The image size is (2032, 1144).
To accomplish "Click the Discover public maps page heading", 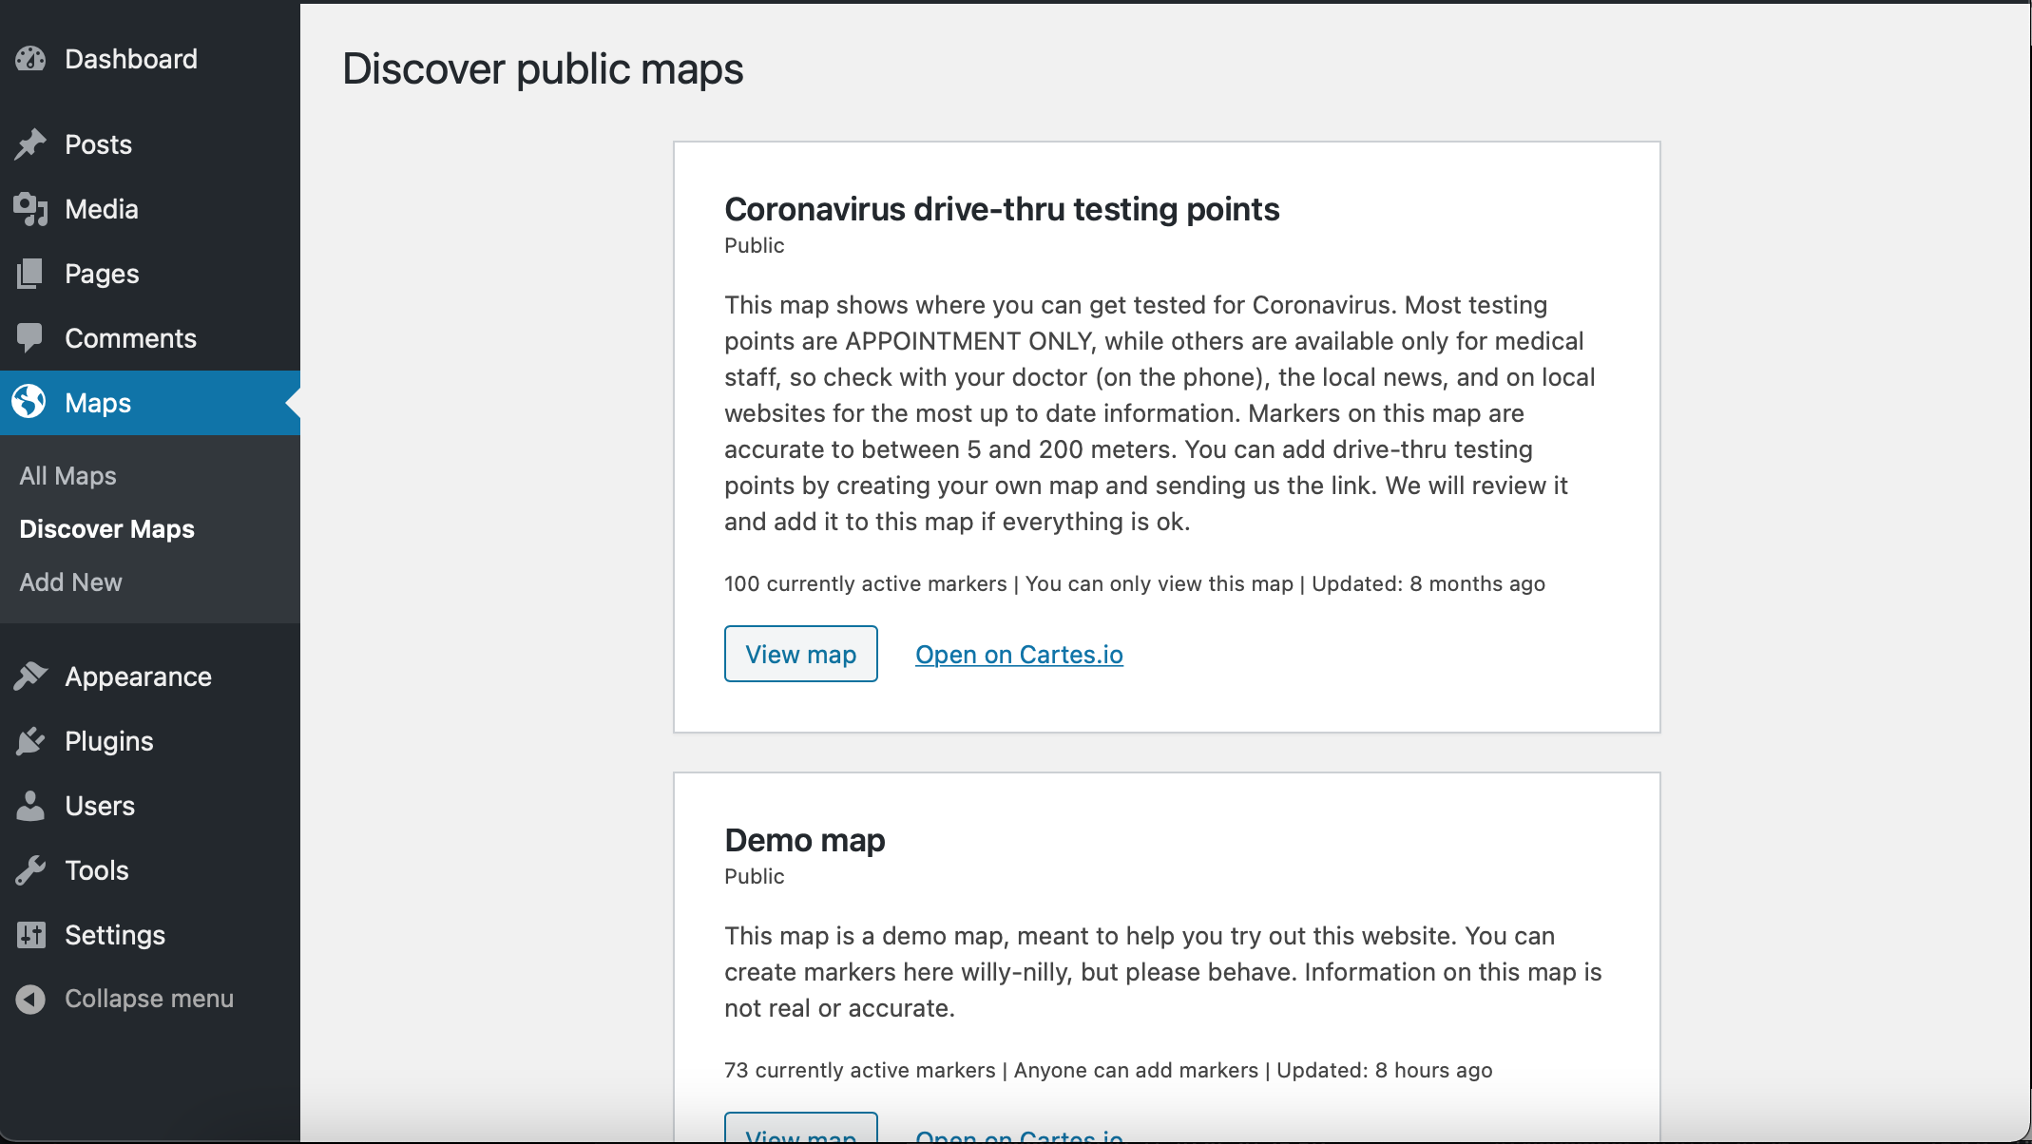I will point(543,69).
